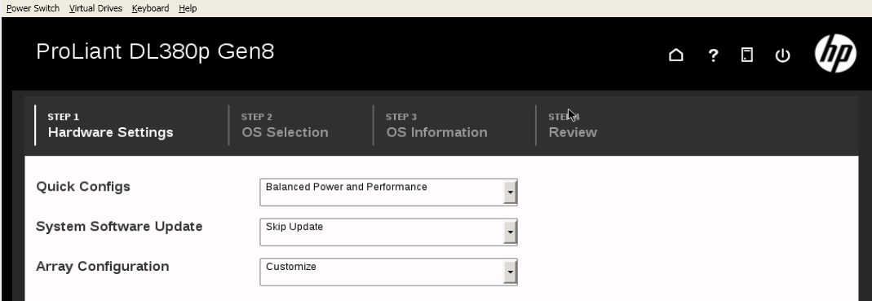Jump to Step 4 Review
Image resolution: width=872 pixels, height=301 pixels.
(x=573, y=125)
